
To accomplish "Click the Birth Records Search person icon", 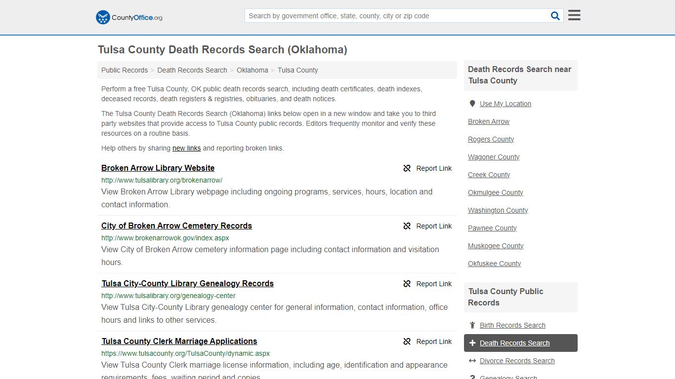I will (472, 325).
